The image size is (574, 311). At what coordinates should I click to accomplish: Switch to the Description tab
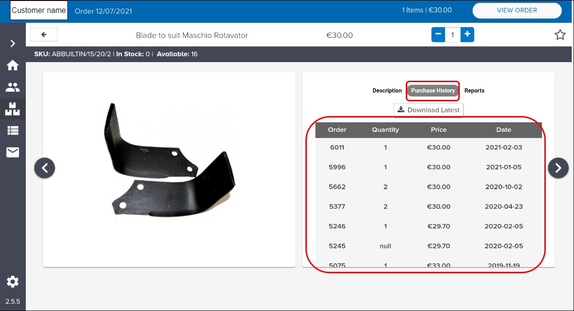tap(387, 91)
